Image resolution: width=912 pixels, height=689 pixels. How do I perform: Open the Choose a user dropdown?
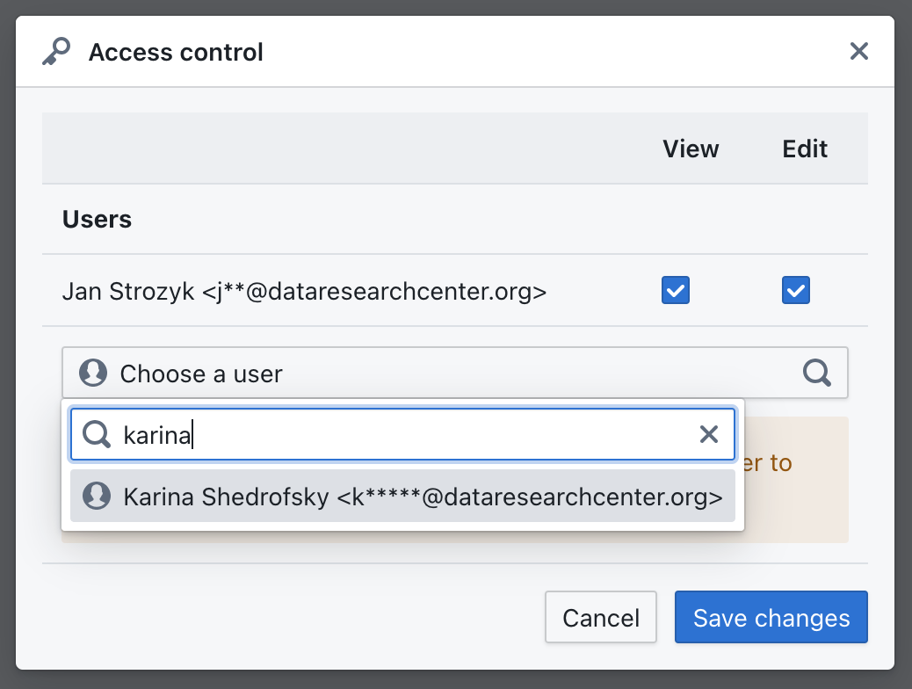pyautogui.click(x=455, y=373)
